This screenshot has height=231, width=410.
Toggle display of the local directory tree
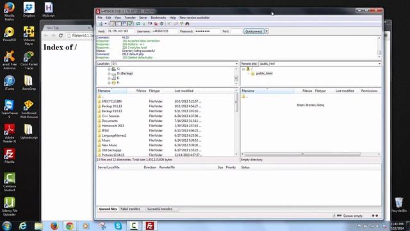[119, 24]
